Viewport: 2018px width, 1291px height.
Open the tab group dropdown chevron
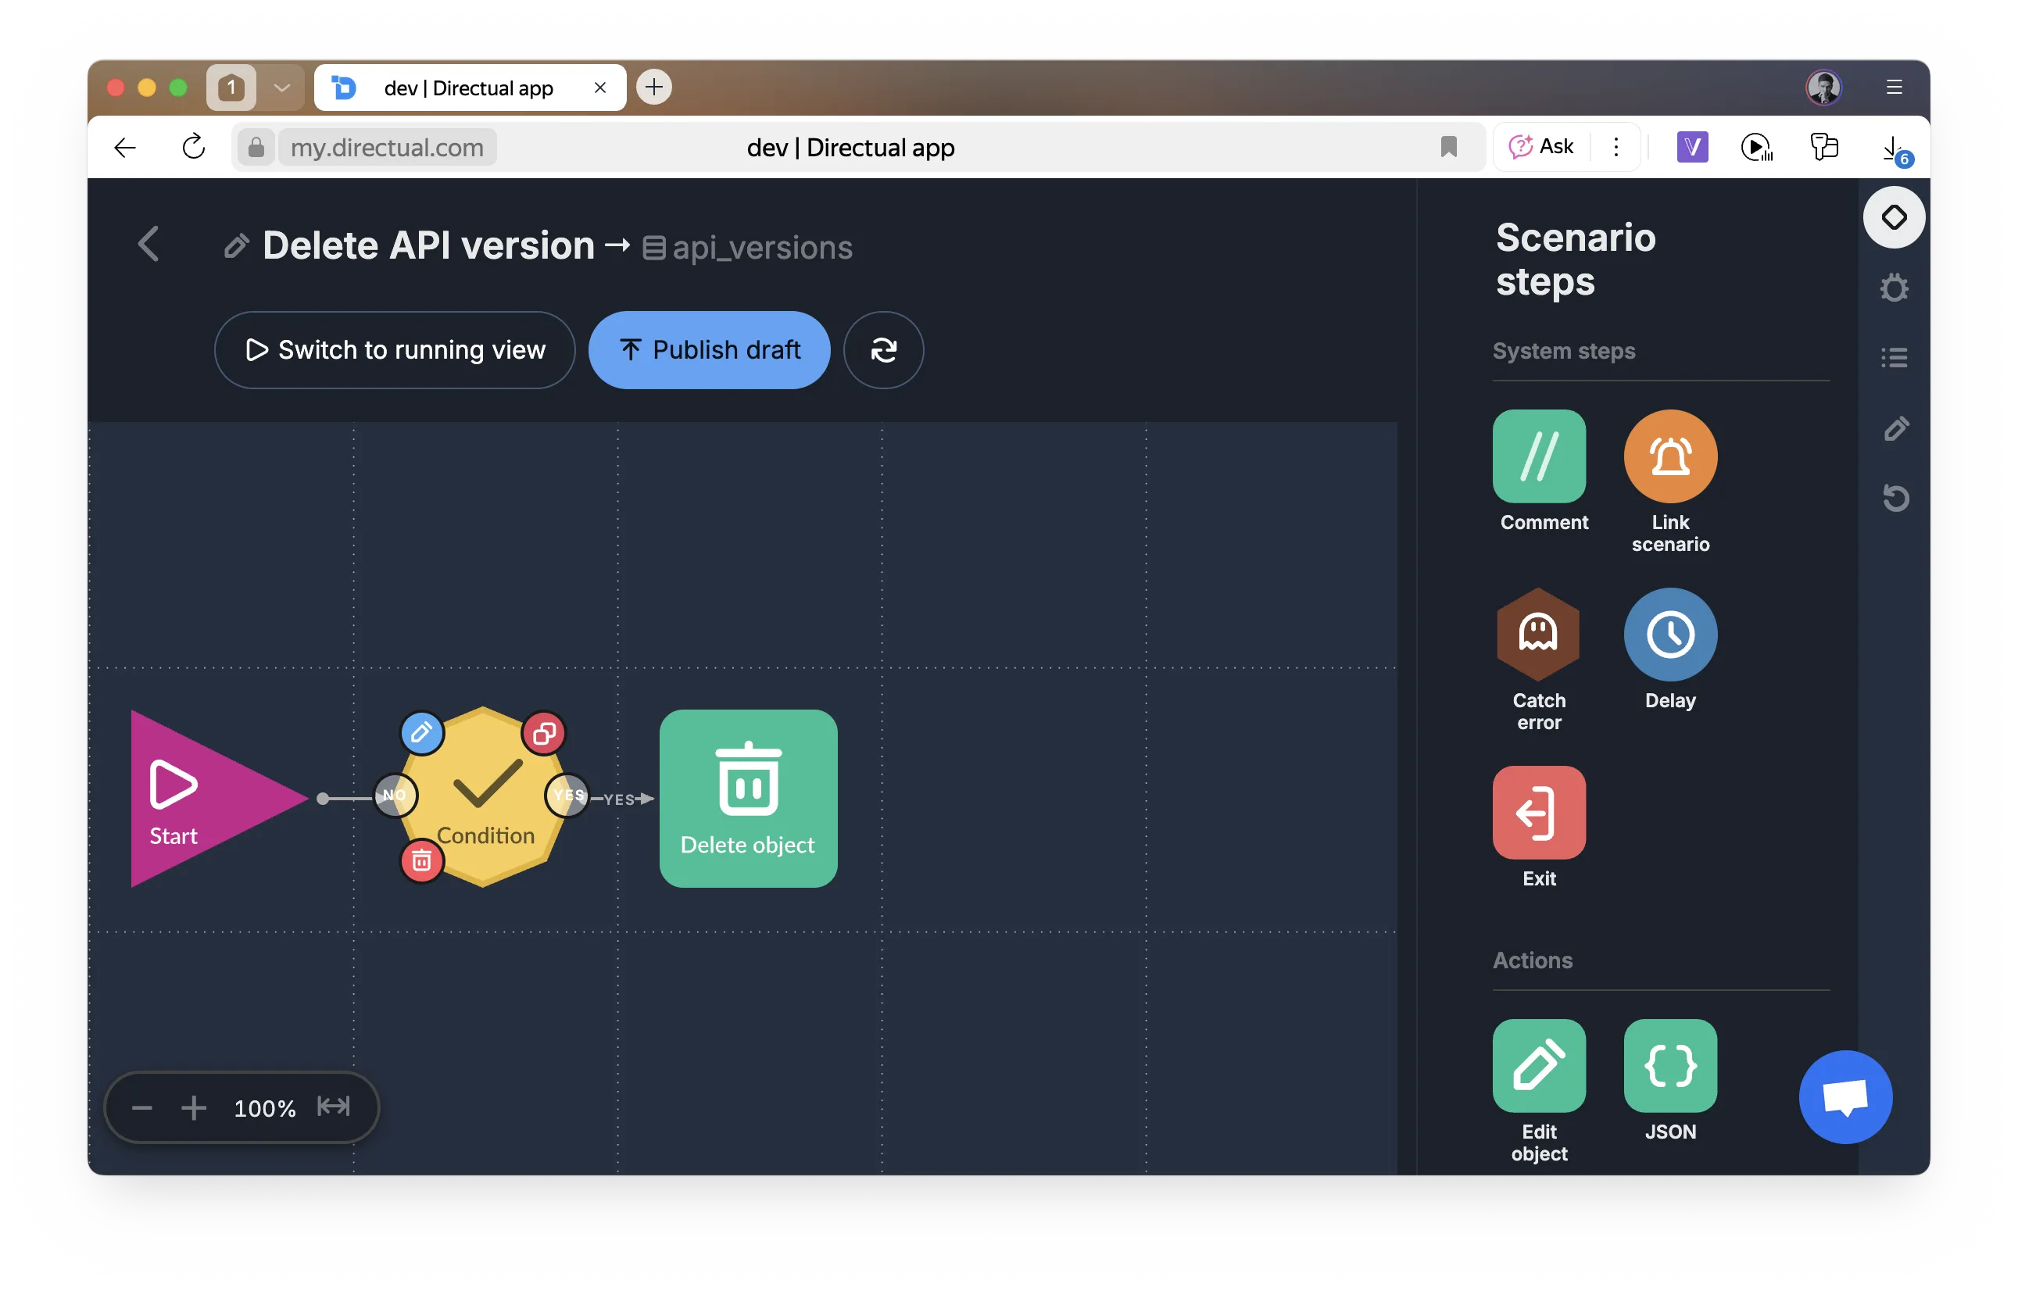click(281, 88)
